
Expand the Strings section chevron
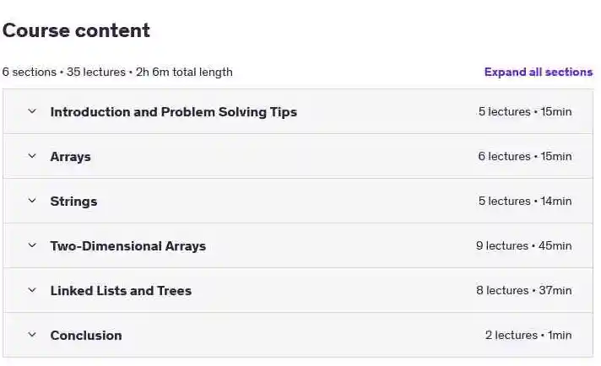32,201
